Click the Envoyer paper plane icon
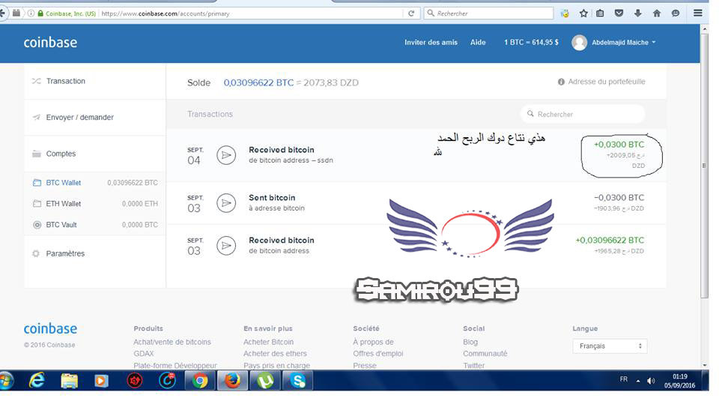Image resolution: width=719 pixels, height=404 pixels. (x=36, y=118)
